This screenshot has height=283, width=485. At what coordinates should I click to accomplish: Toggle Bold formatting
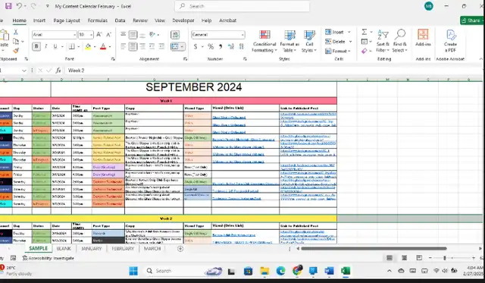point(36,46)
